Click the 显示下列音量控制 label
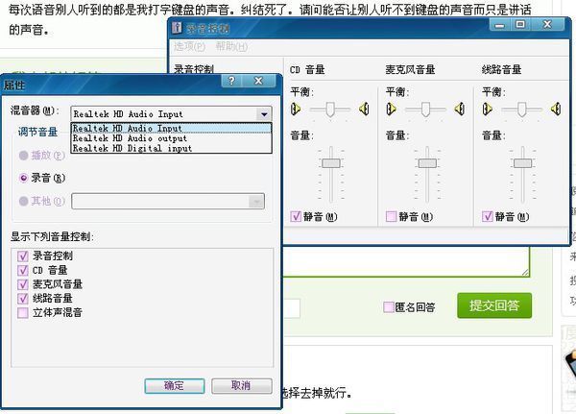Screen dimensions: 576x414 (52, 236)
